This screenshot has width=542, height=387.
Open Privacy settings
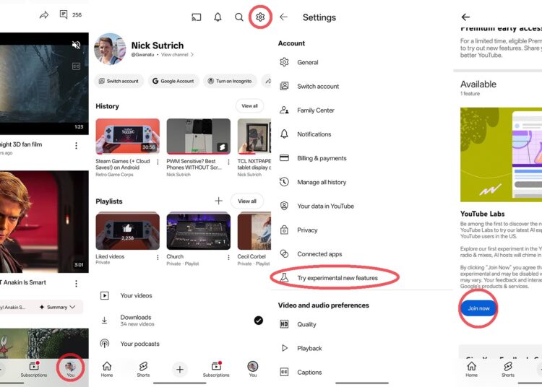[x=362, y=230]
